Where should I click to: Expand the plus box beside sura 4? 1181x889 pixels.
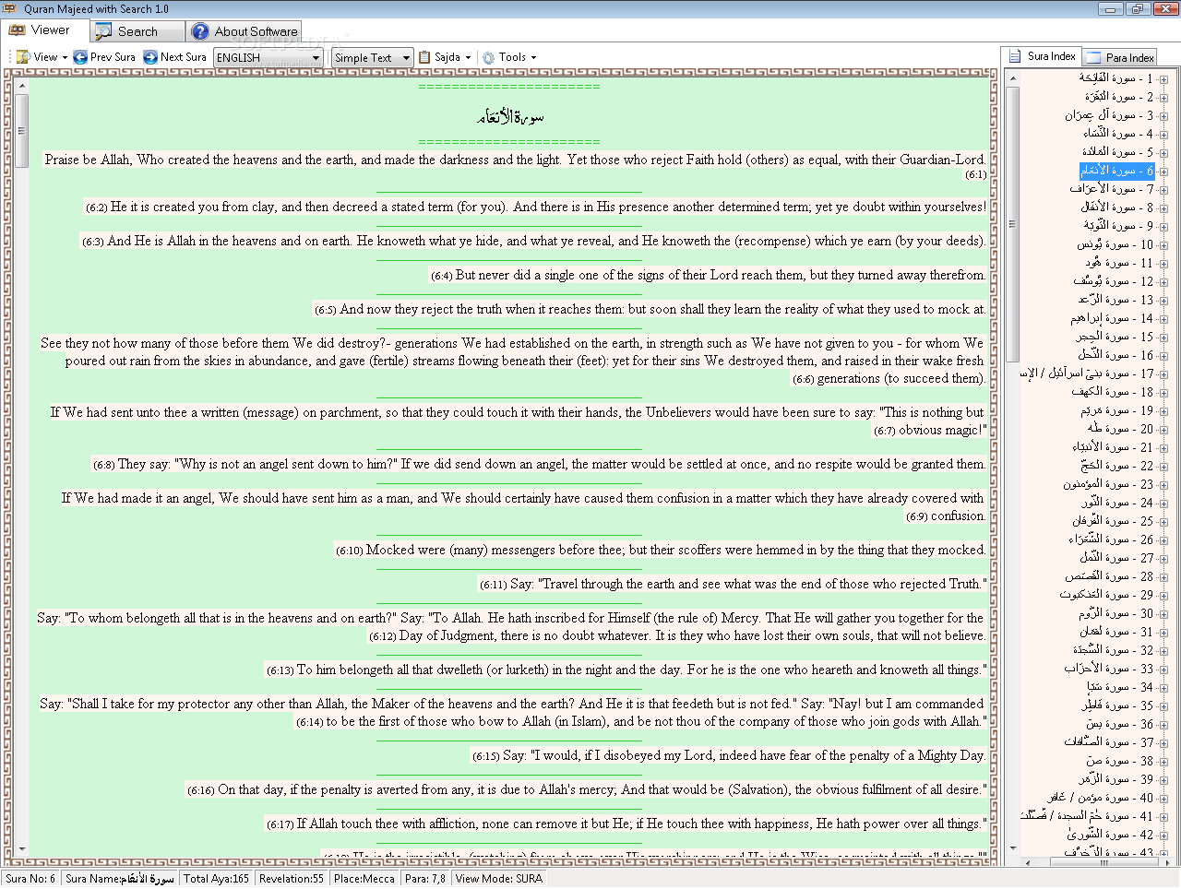(x=1163, y=134)
